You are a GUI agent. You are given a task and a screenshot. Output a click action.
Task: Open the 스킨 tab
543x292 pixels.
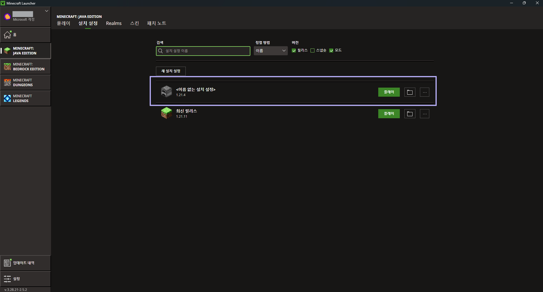coord(134,23)
